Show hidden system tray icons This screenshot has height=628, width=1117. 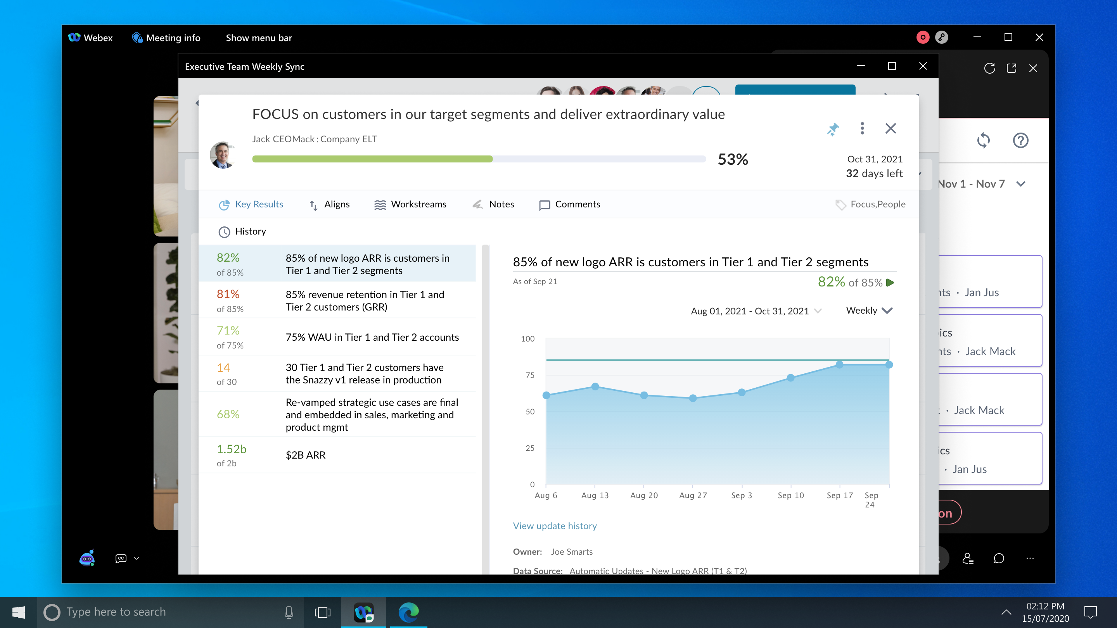1006,612
